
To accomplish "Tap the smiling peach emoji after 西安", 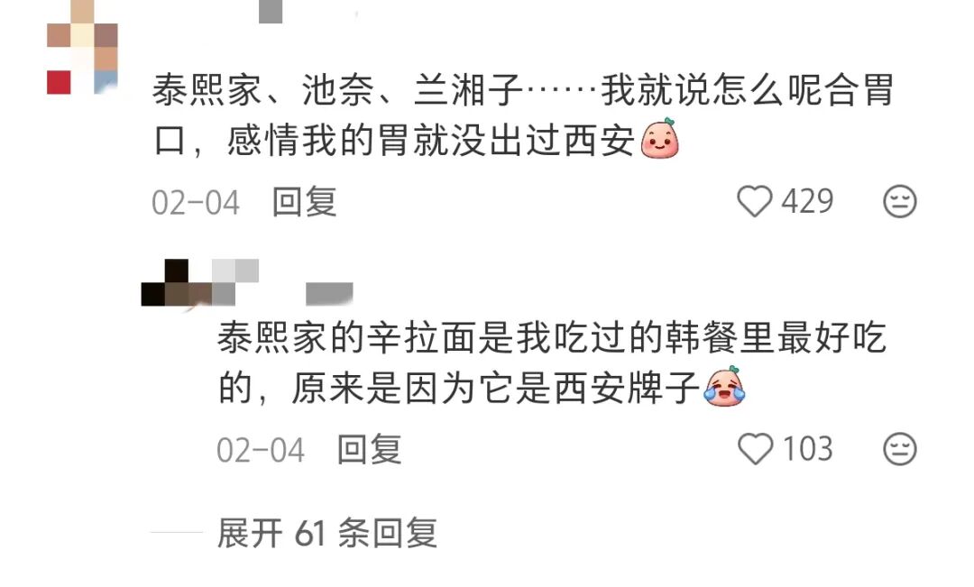I will tap(659, 139).
